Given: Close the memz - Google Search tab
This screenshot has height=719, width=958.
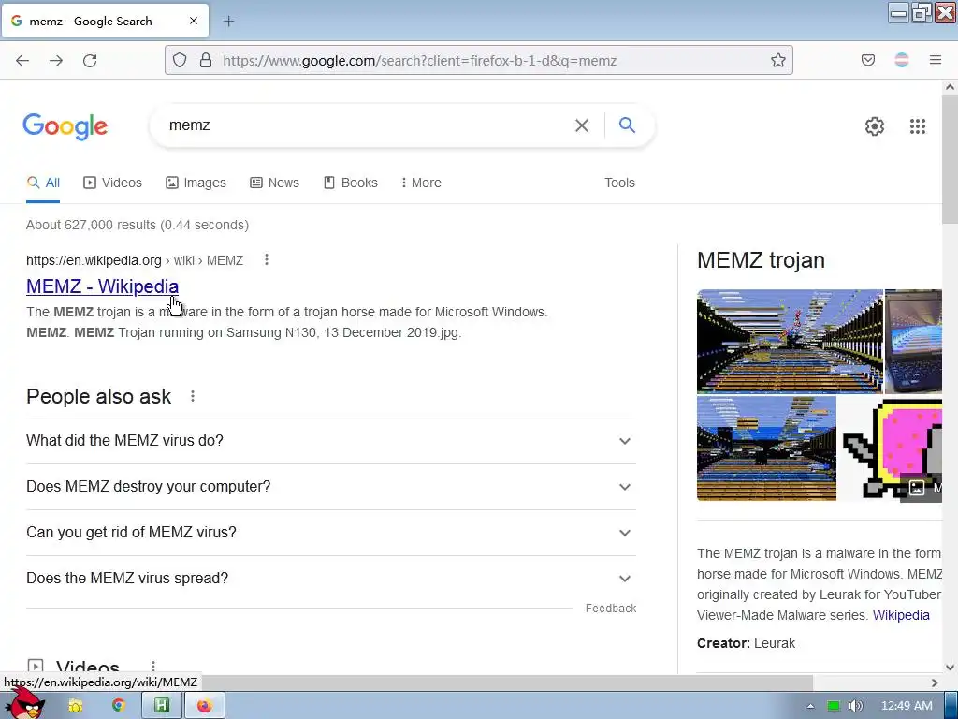Looking at the screenshot, I should (x=194, y=21).
